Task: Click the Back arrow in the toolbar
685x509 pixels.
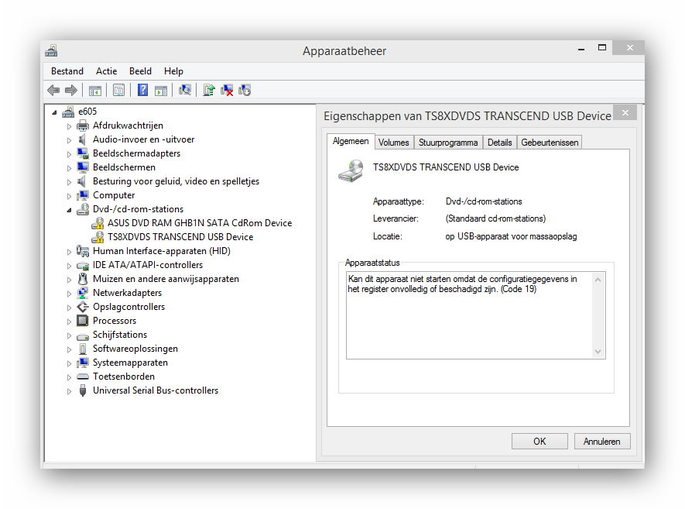Action: [53, 90]
